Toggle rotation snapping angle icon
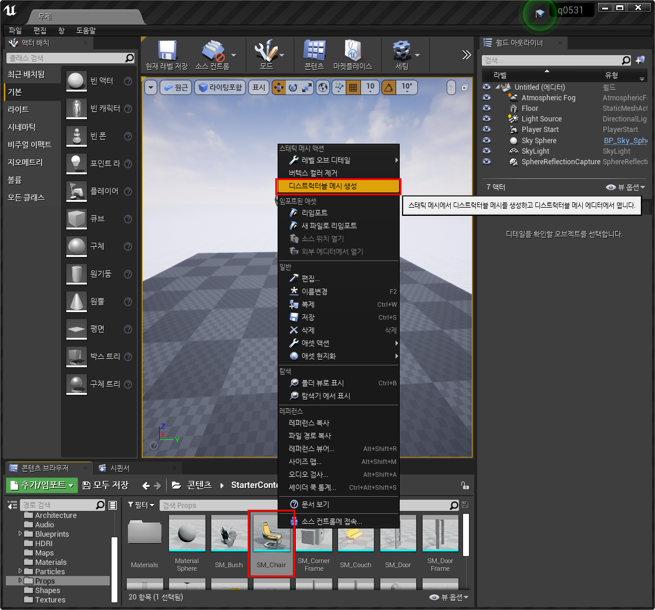Screen dimensions: 655x610 pos(389,87)
